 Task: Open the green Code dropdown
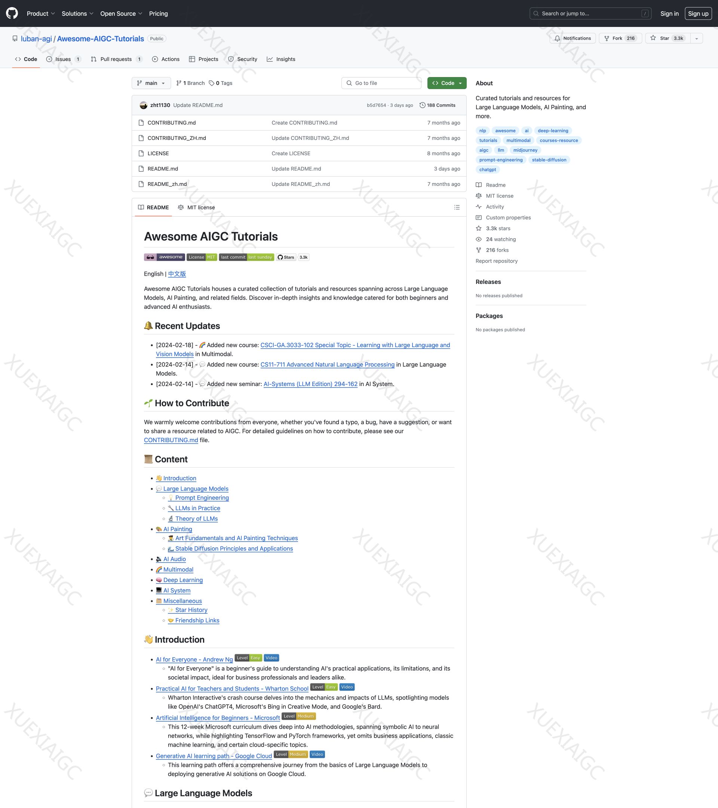click(447, 83)
